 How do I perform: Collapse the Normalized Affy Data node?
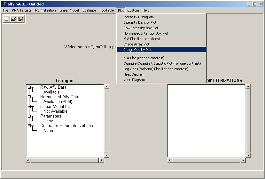point(29,97)
